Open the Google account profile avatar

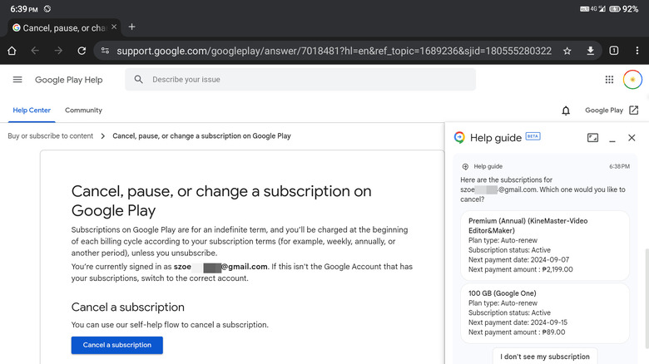(x=632, y=80)
